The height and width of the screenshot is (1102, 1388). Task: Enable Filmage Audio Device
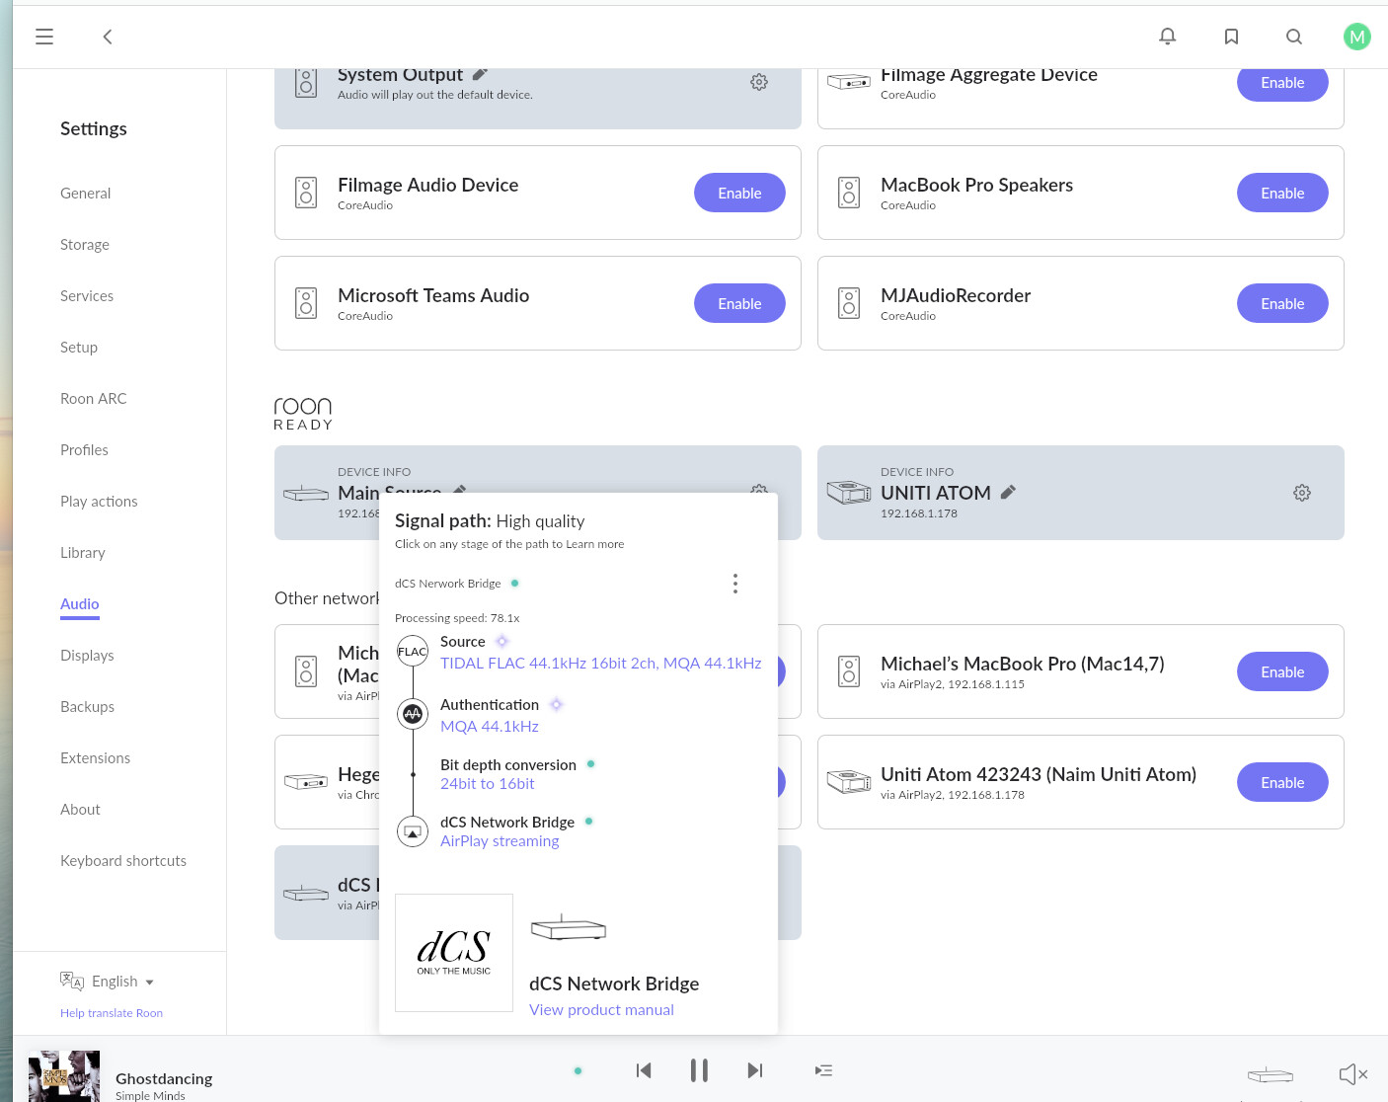(x=739, y=193)
